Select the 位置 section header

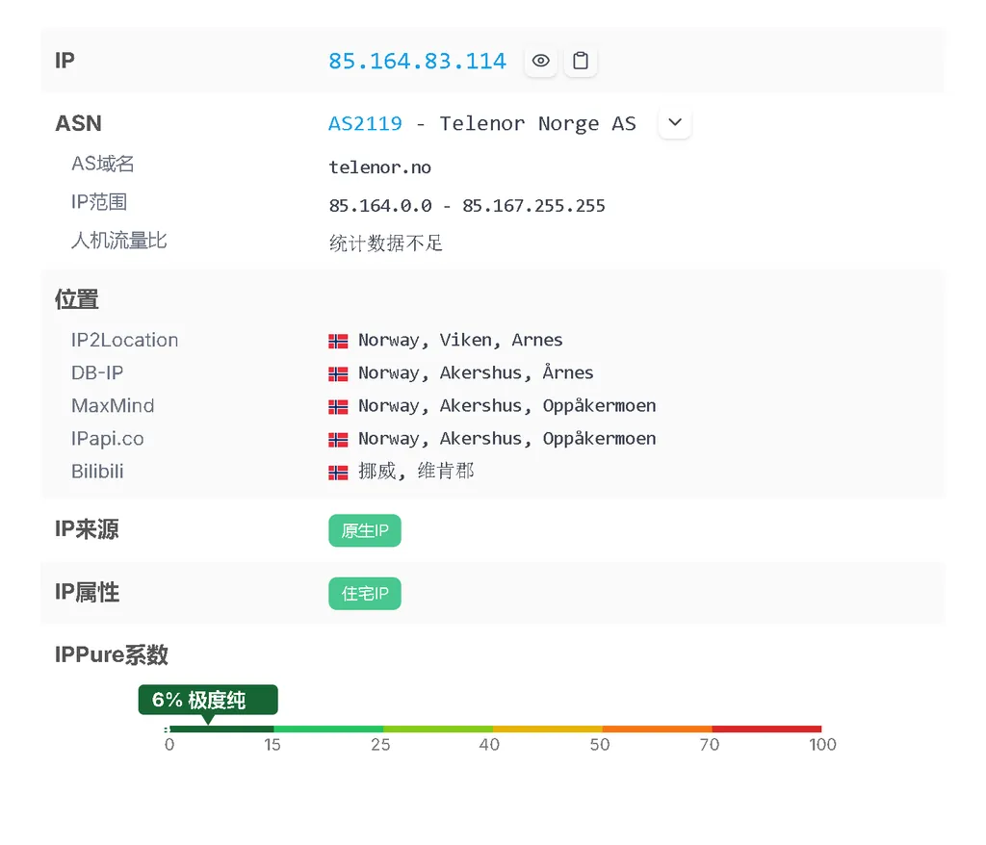(76, 299)
